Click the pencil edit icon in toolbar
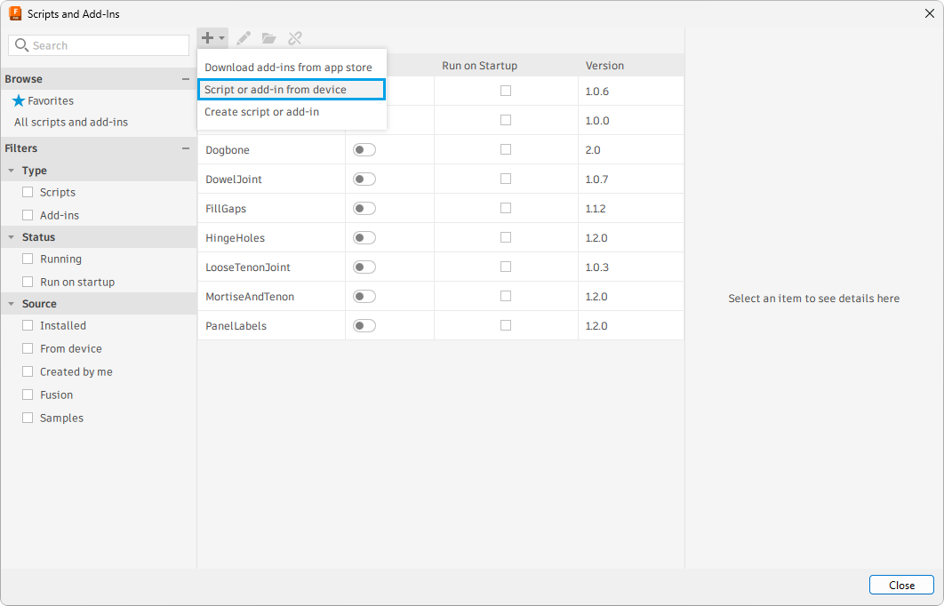Screen dimensions: 944x606 click(244, 38)
